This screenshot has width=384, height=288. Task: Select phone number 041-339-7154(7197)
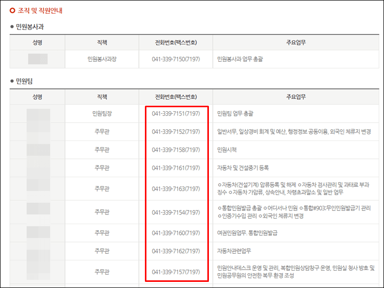point(176,212)
